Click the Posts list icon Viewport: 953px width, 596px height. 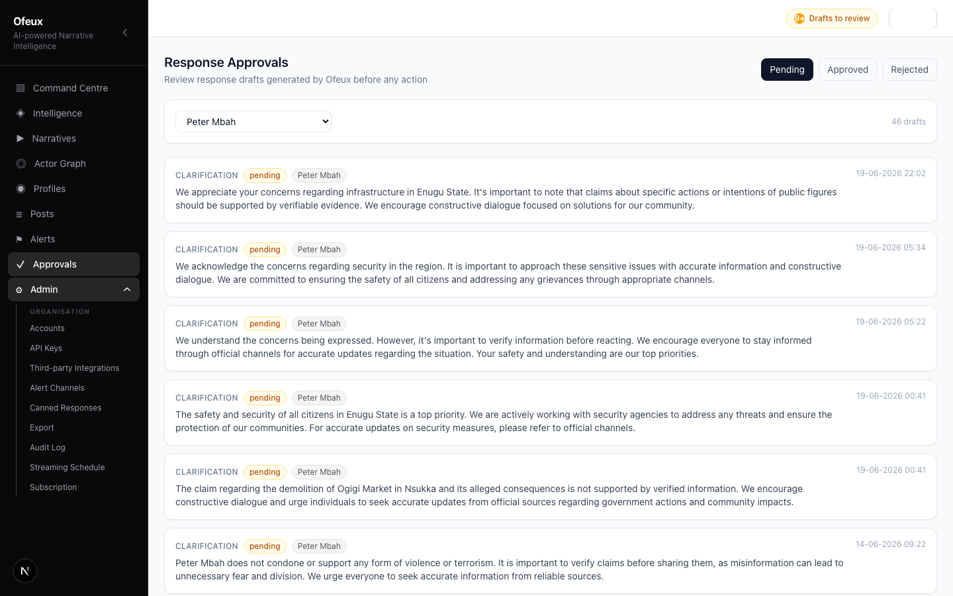point(19,215)
